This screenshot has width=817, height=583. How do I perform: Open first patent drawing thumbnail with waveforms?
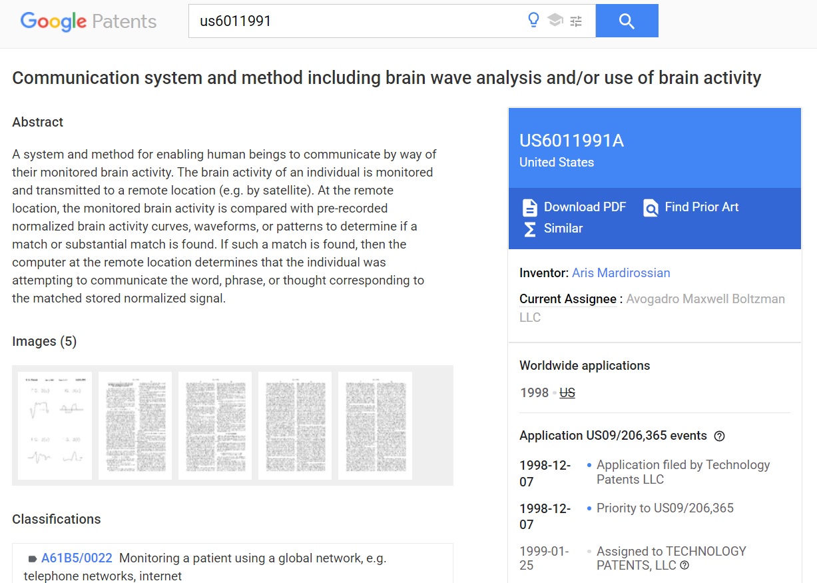55,425
